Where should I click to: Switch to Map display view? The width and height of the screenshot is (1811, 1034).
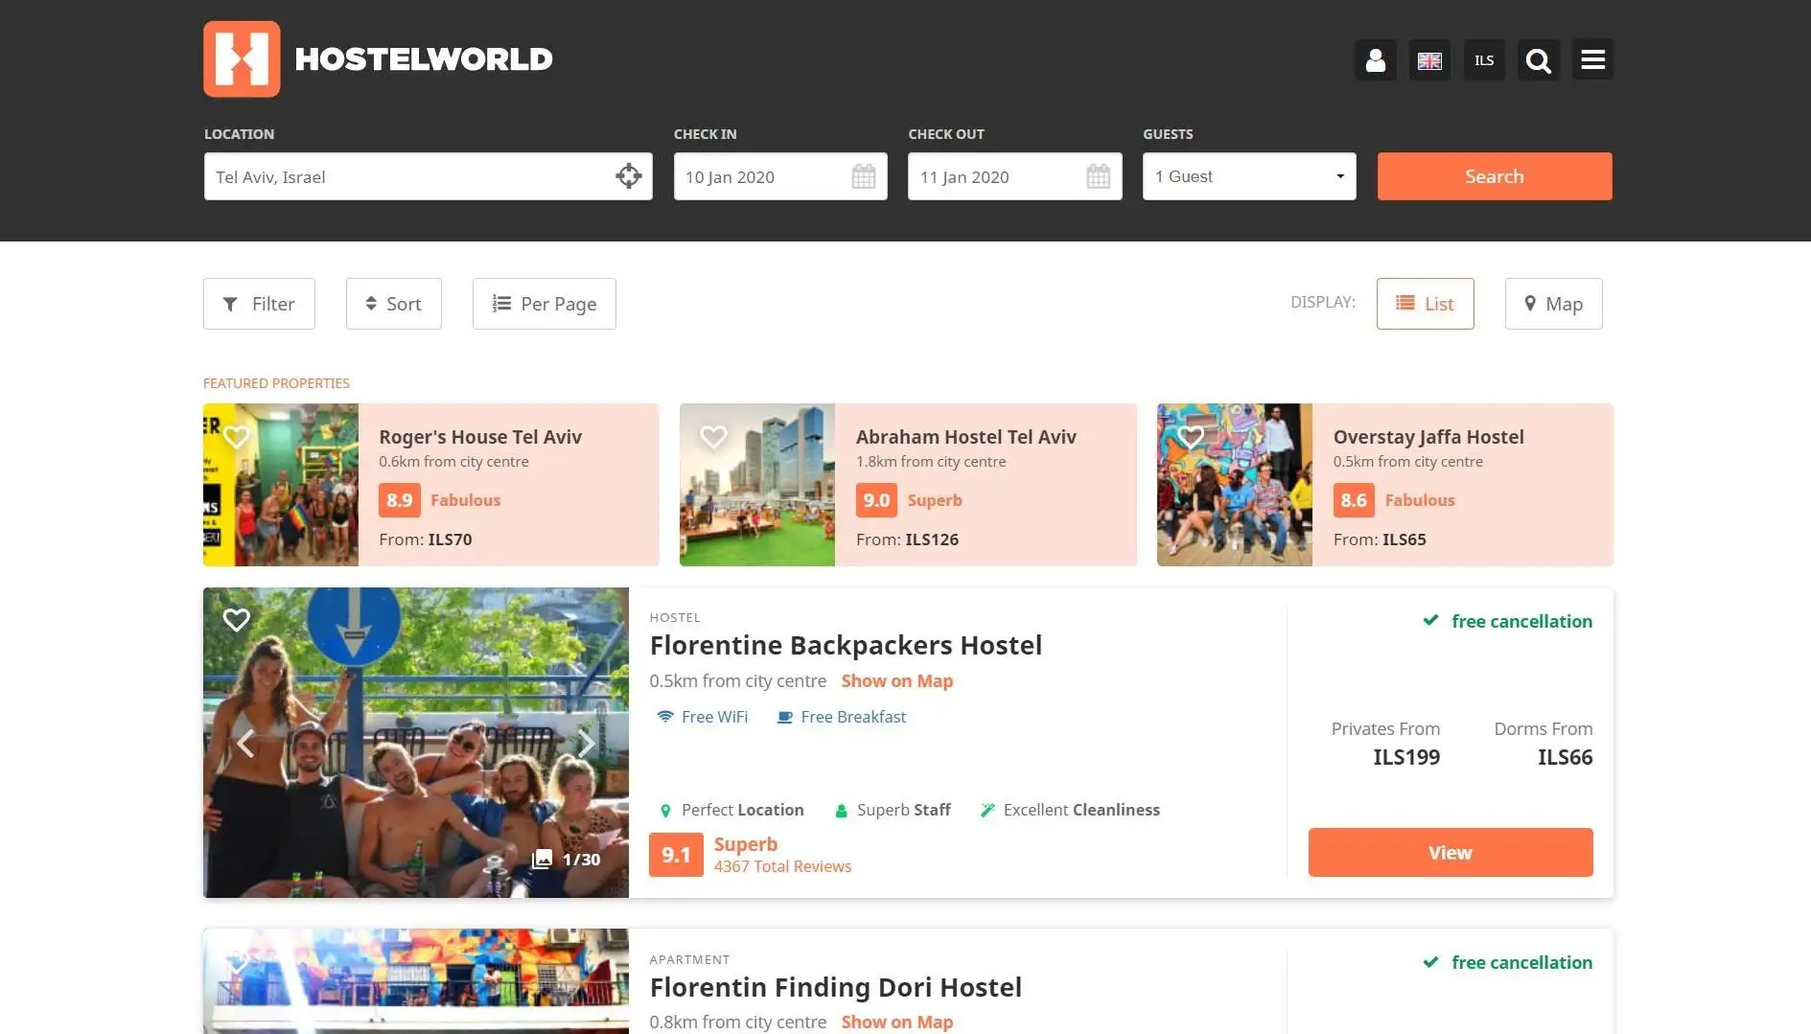tap(1553, 304)
